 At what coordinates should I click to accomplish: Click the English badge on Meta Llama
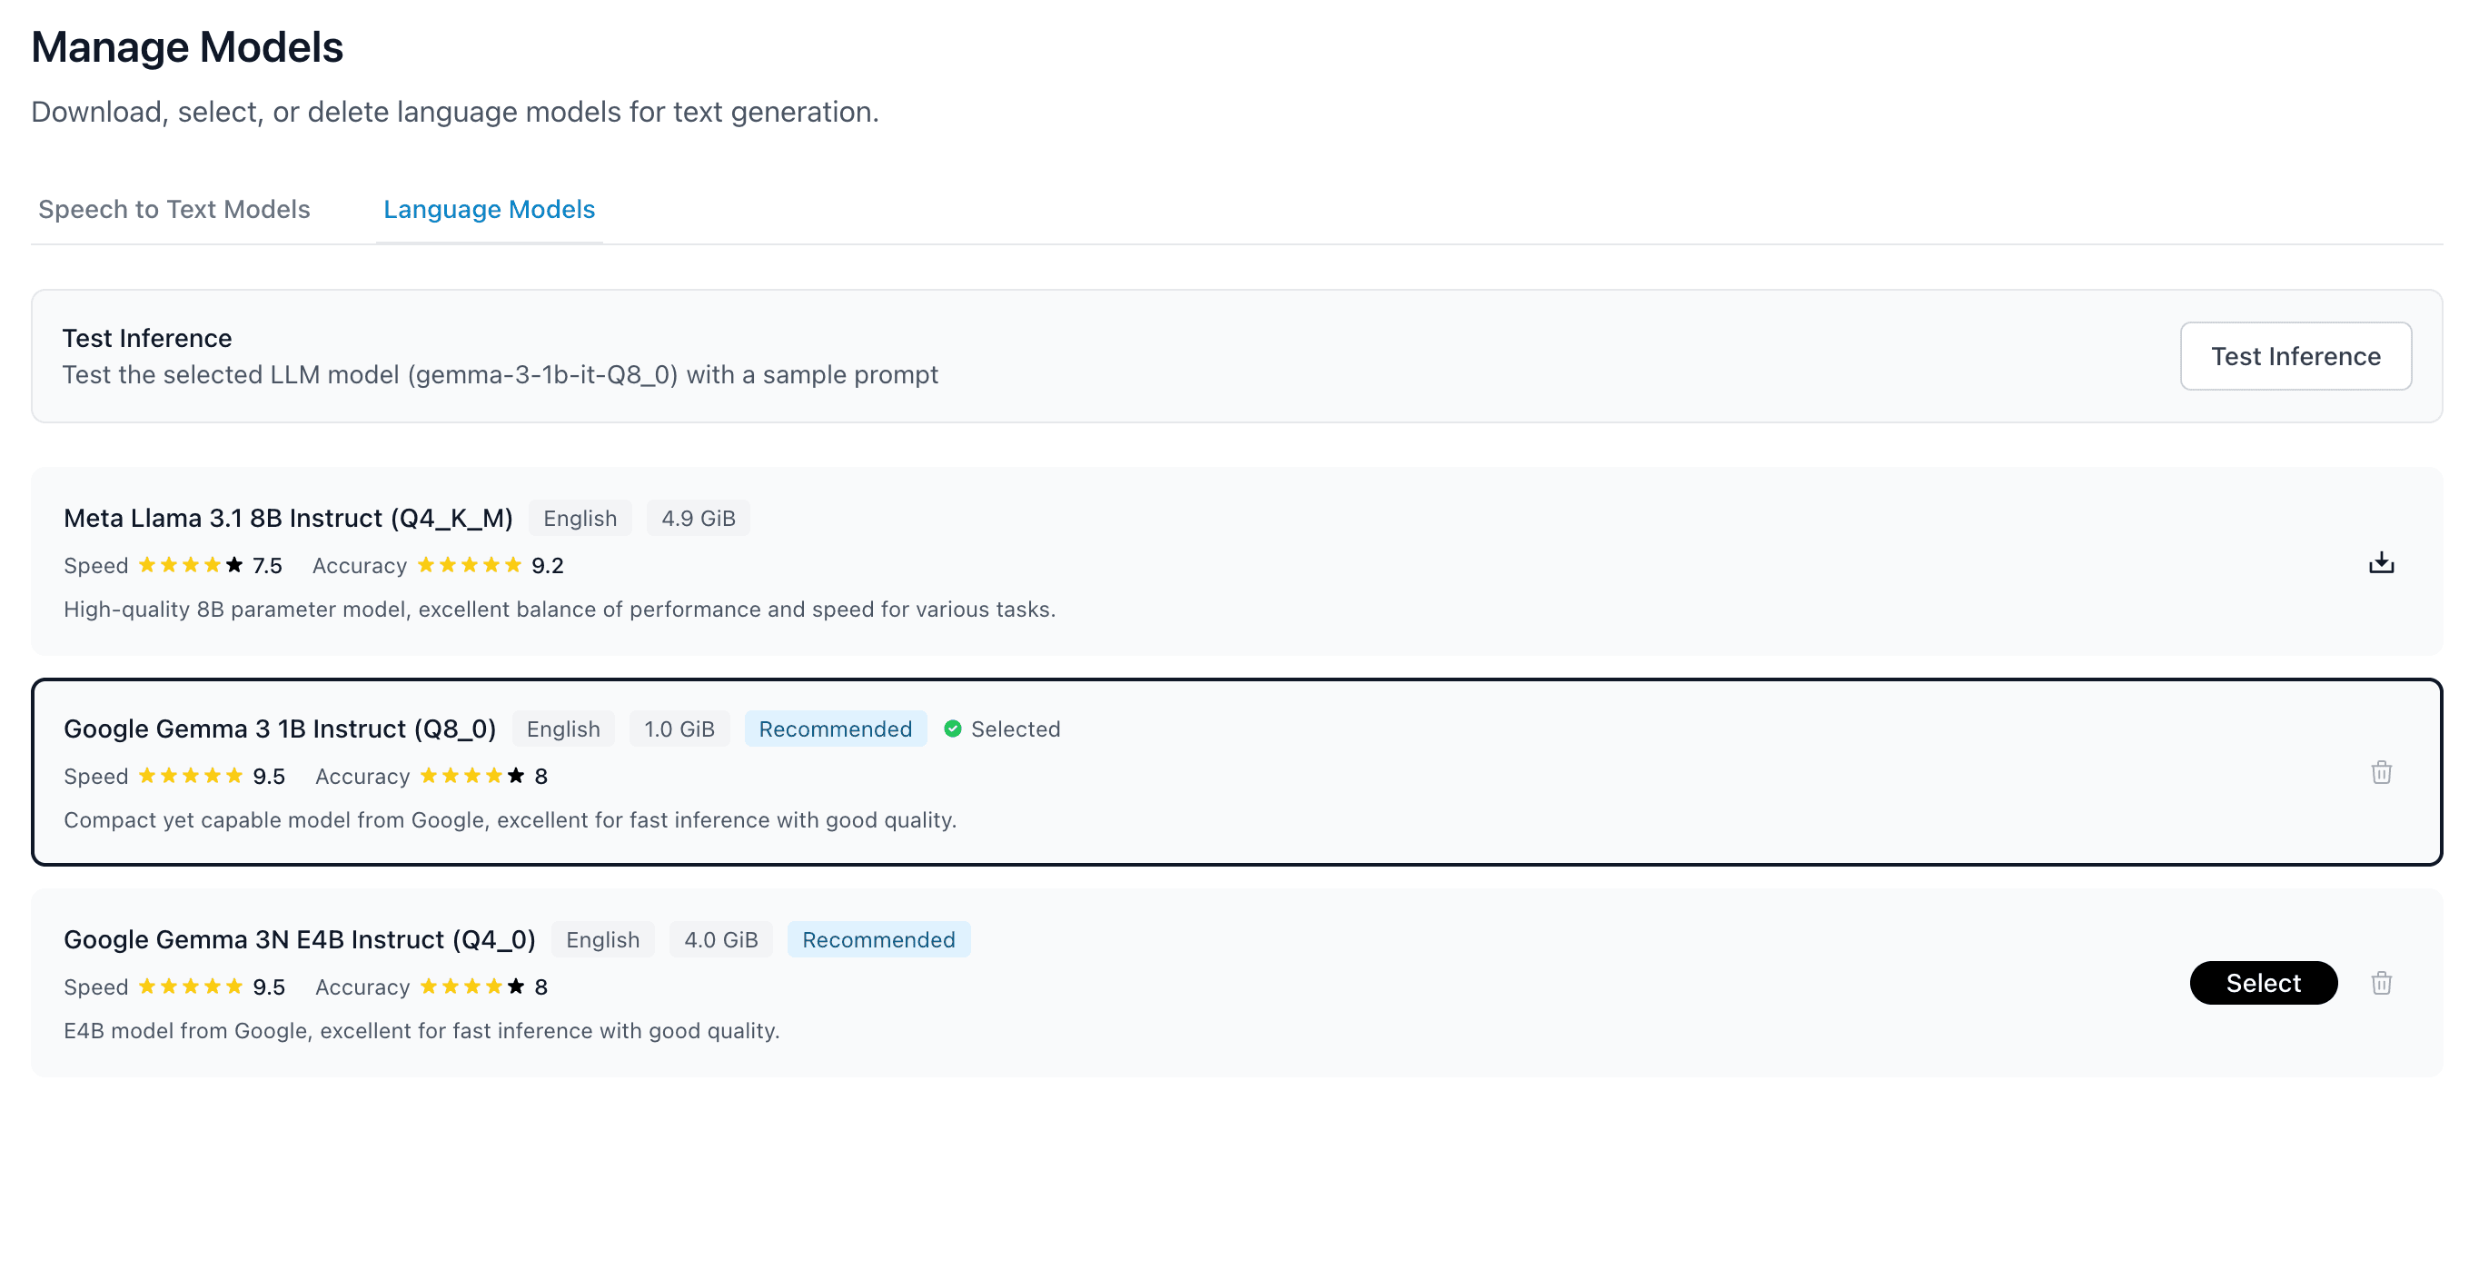click(580, 518)
